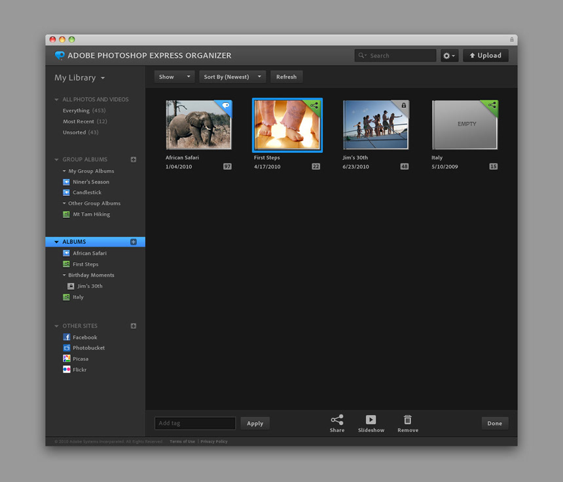Select African Safari in sidebar albums

(84, 253)
